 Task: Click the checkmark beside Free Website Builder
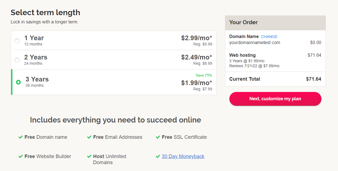[20, 156]
